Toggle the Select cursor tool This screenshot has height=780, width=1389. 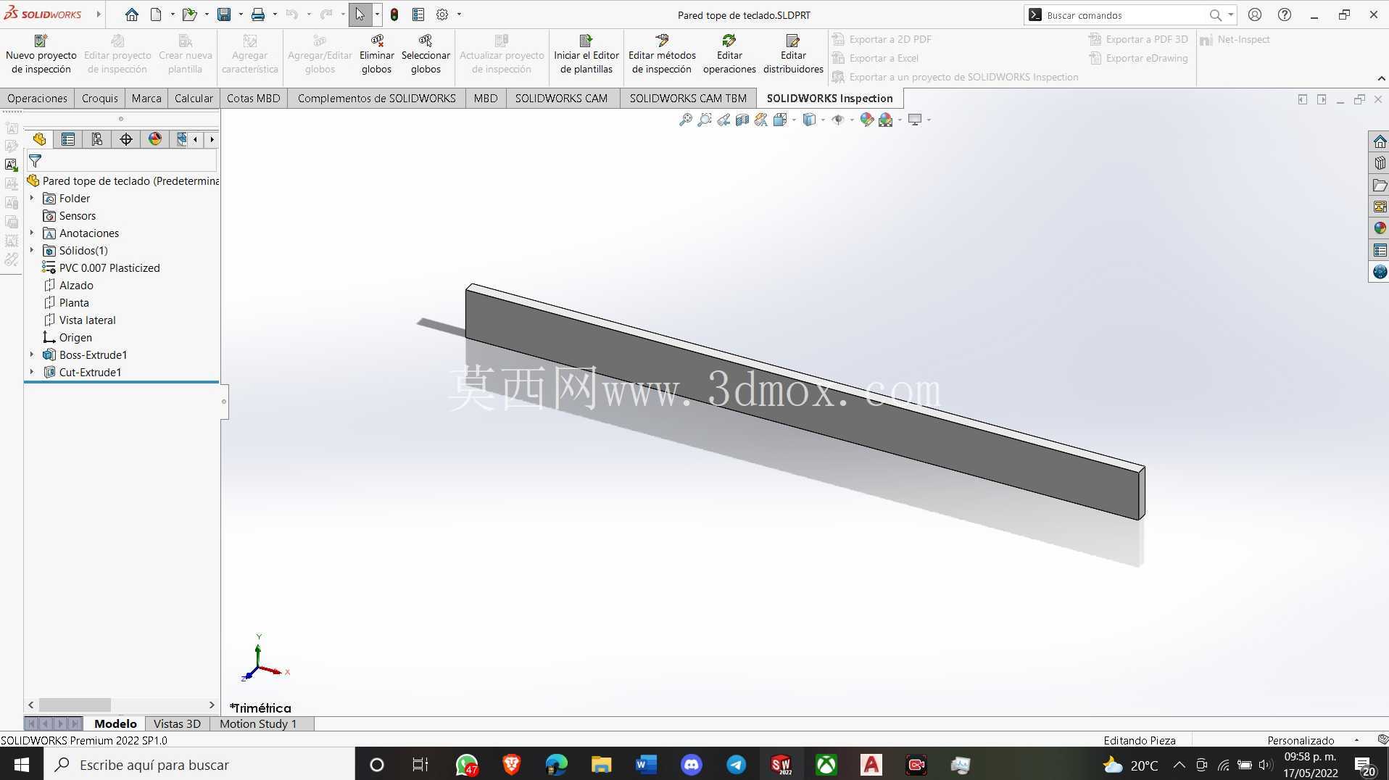pos(360,14)
